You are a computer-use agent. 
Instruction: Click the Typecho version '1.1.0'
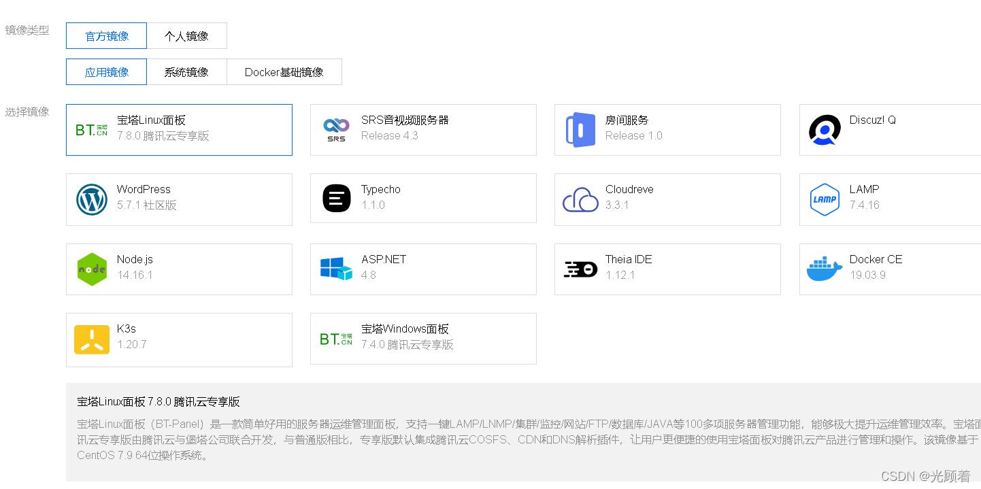[x=373, y=205]
